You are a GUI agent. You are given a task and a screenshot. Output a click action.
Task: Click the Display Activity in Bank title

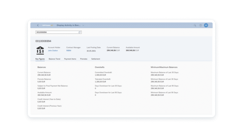[68, 25]
